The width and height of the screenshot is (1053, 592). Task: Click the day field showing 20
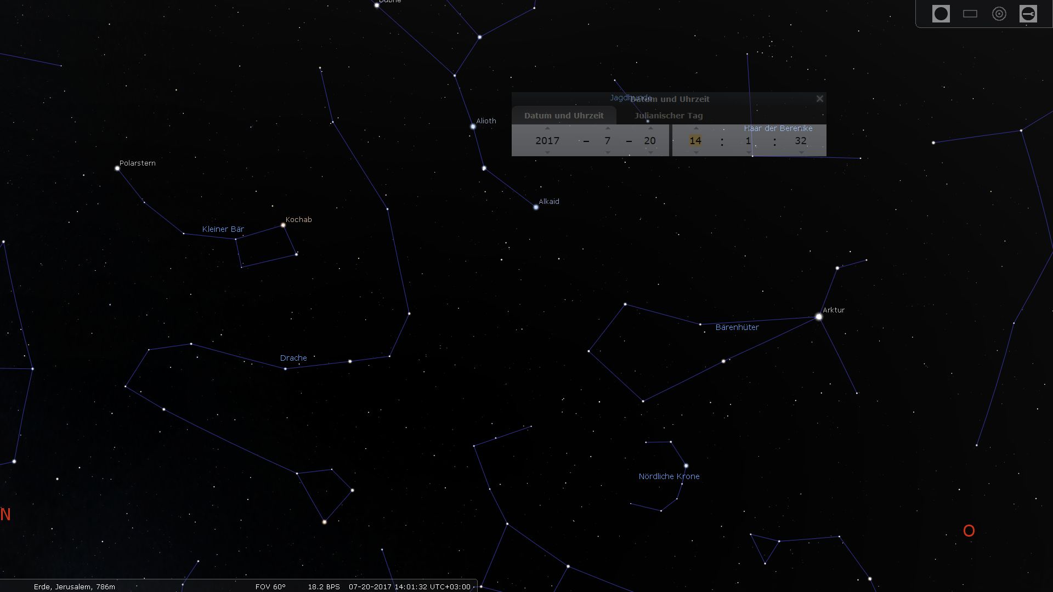point(650,141)
